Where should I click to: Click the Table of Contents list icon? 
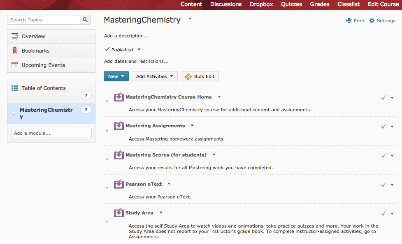coord(15,88)
